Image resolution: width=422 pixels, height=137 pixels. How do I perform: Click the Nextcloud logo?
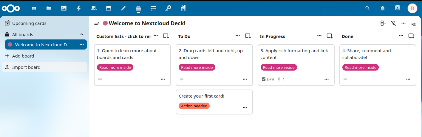point(11,8)
